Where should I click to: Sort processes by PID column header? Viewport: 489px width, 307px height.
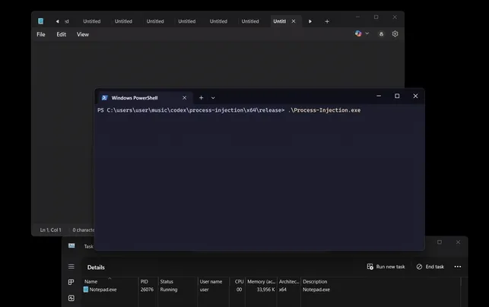tap(144, 281)
